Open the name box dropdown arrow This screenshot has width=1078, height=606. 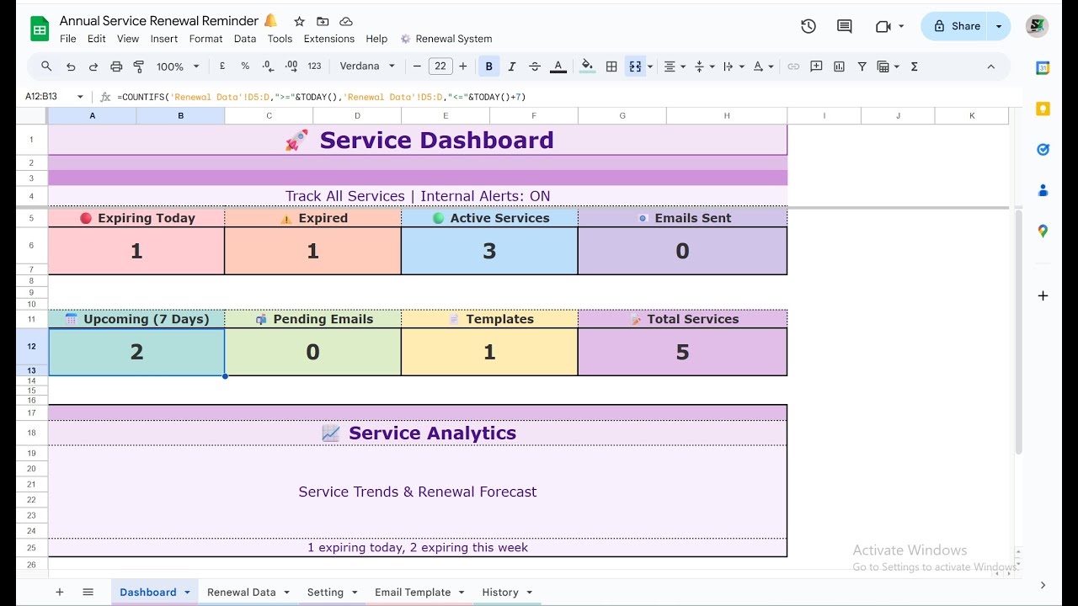pyautogui.click(x=80, y=97)
